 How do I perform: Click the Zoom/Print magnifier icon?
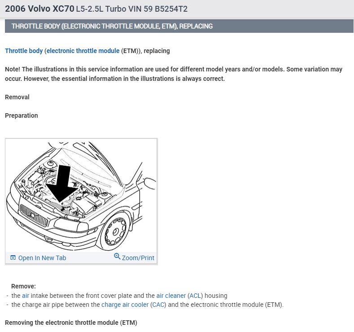(x=117, y=256)
